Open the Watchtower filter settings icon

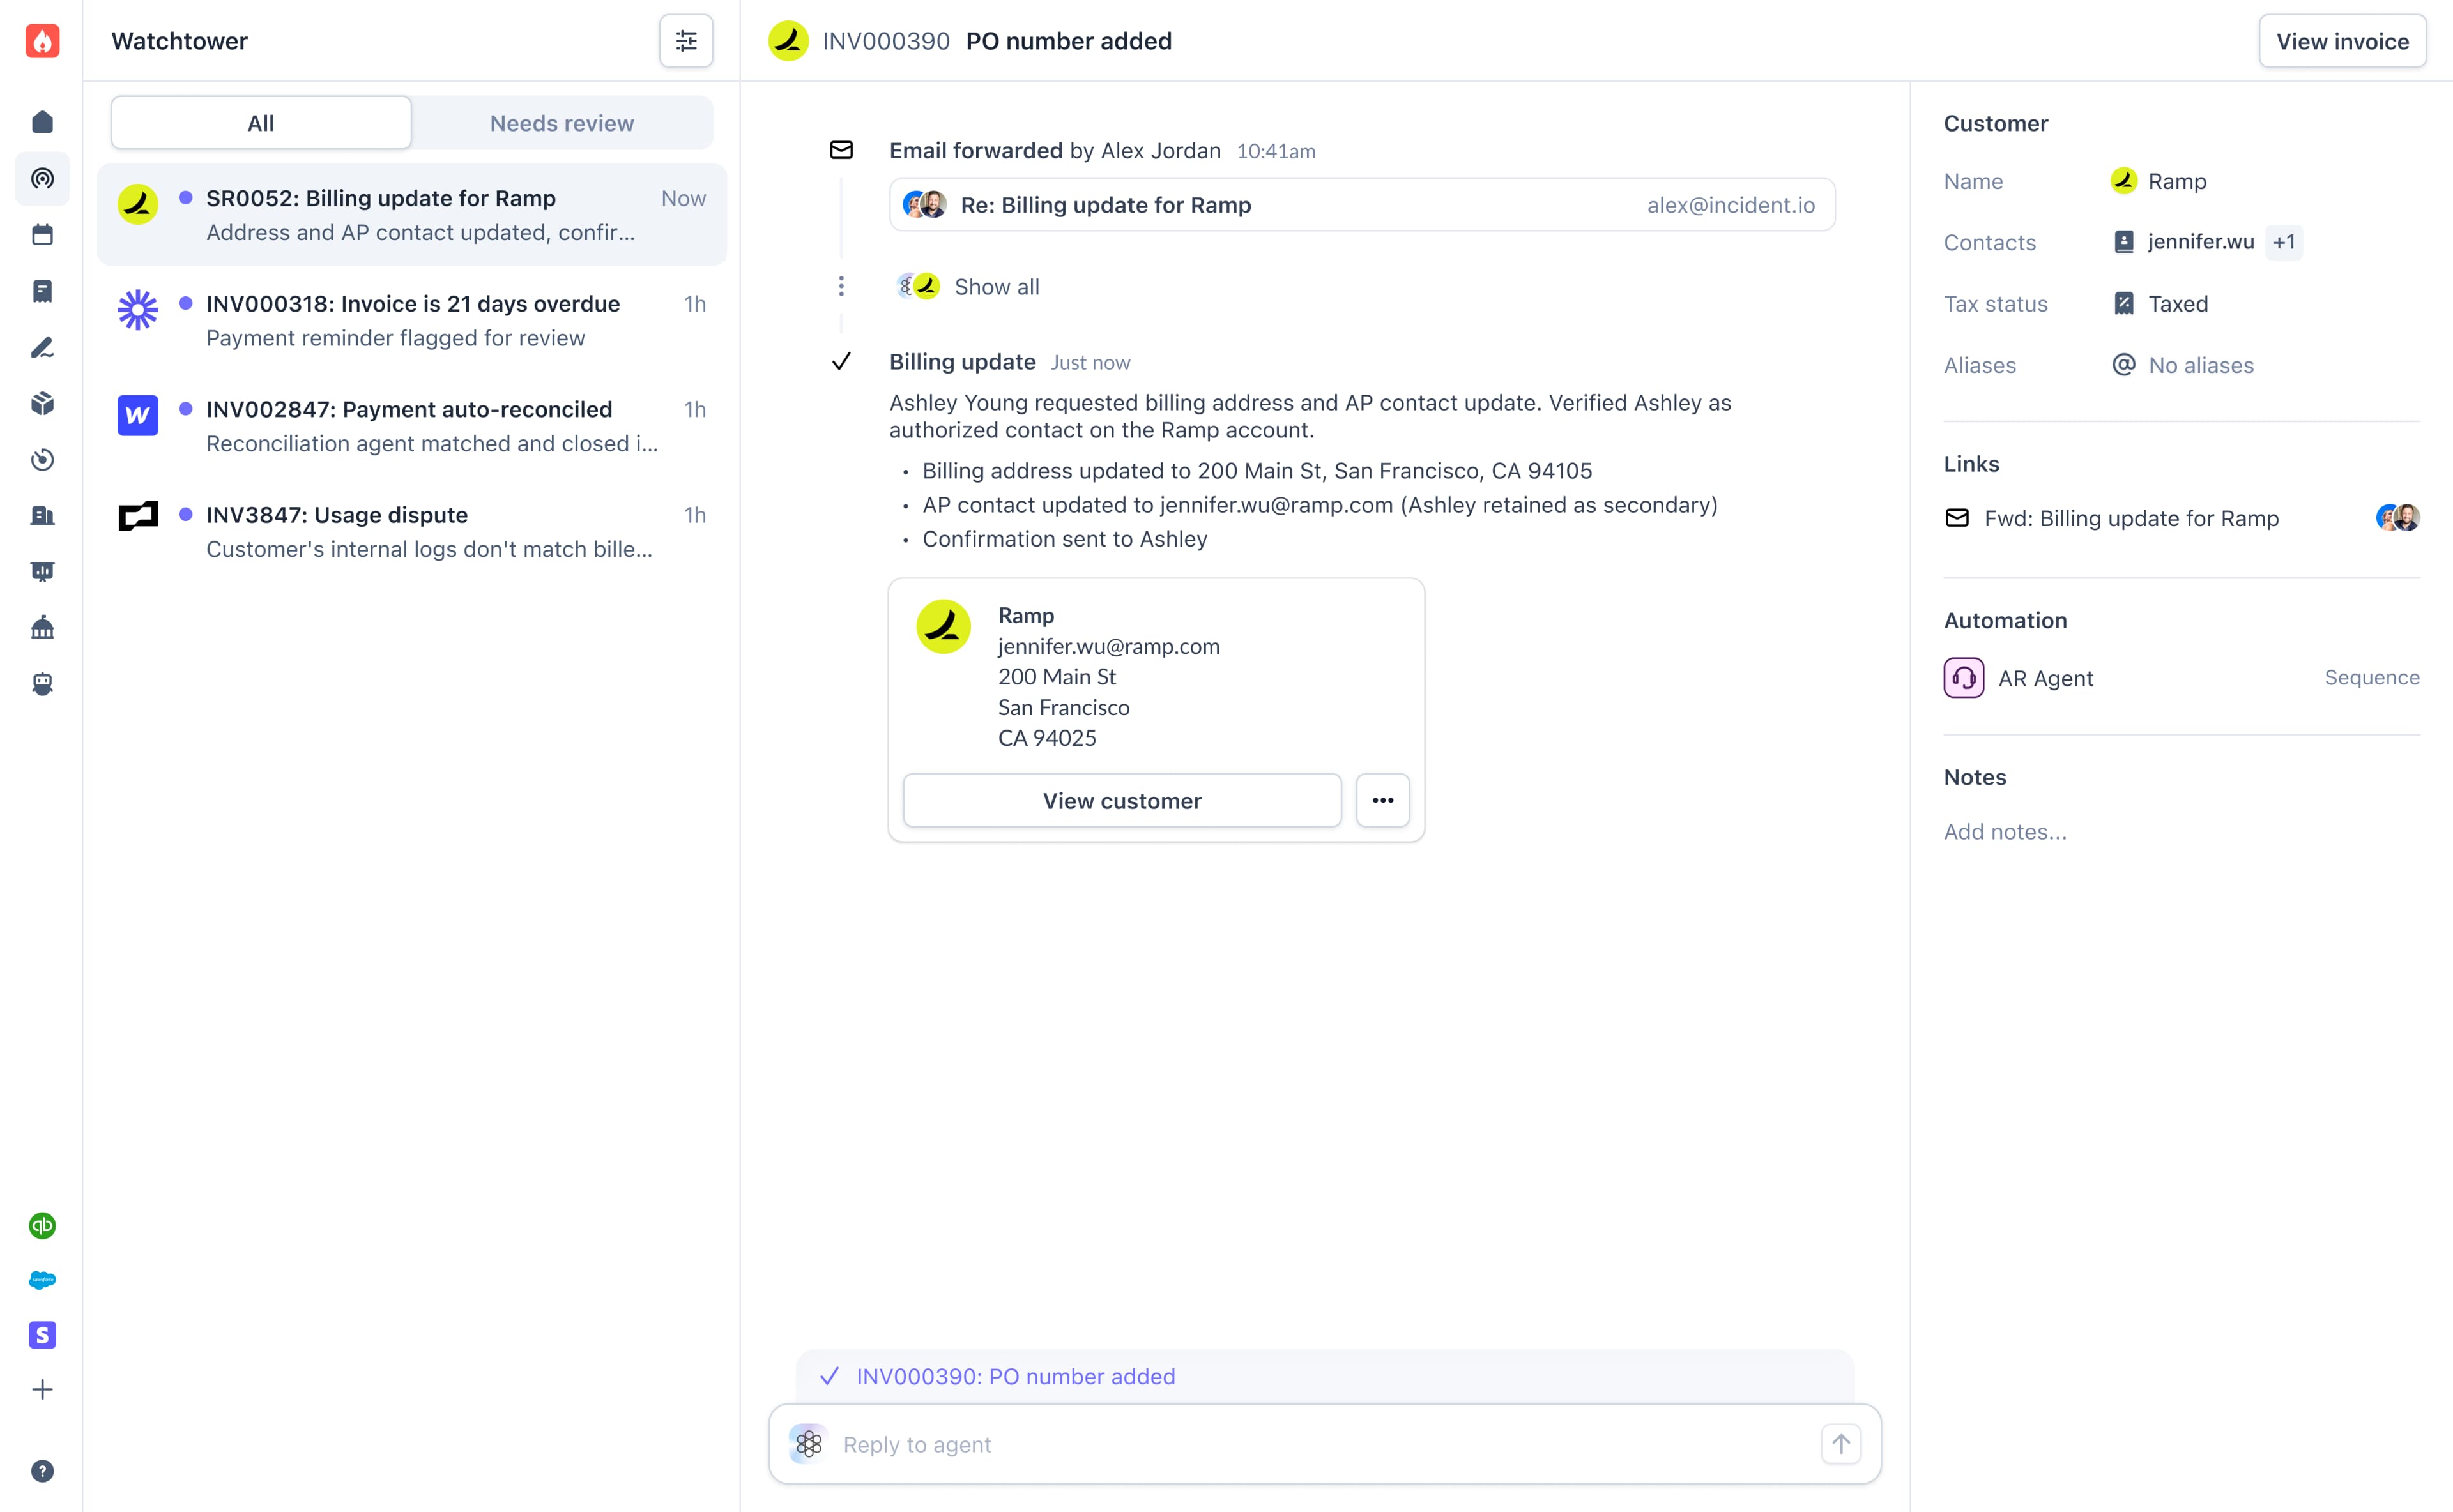coord(685,41)
